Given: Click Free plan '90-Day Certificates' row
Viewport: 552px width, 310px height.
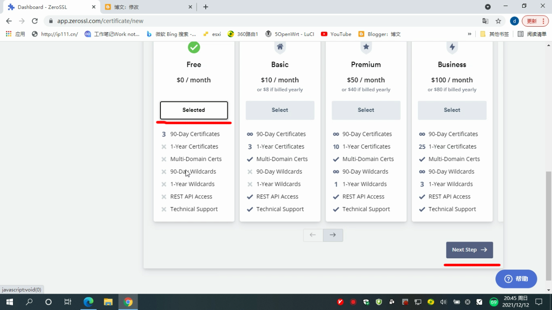Looking at the screenshot, I should pos(191,134).
